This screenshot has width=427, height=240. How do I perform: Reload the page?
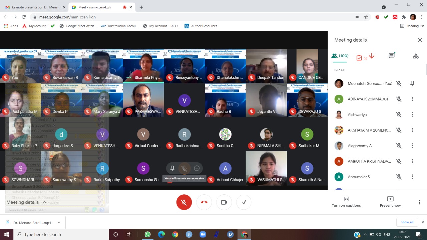[x=24, y=17]
